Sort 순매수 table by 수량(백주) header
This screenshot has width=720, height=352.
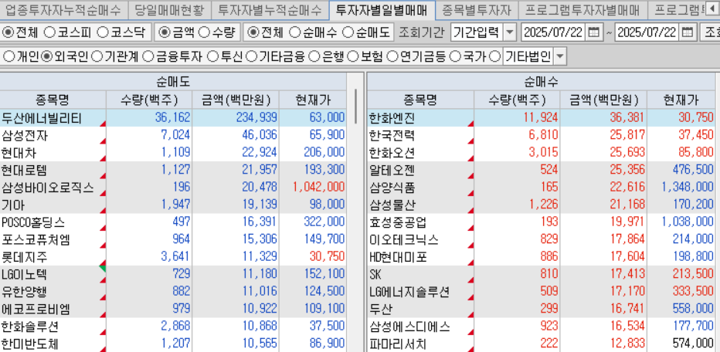pos(517,100)
